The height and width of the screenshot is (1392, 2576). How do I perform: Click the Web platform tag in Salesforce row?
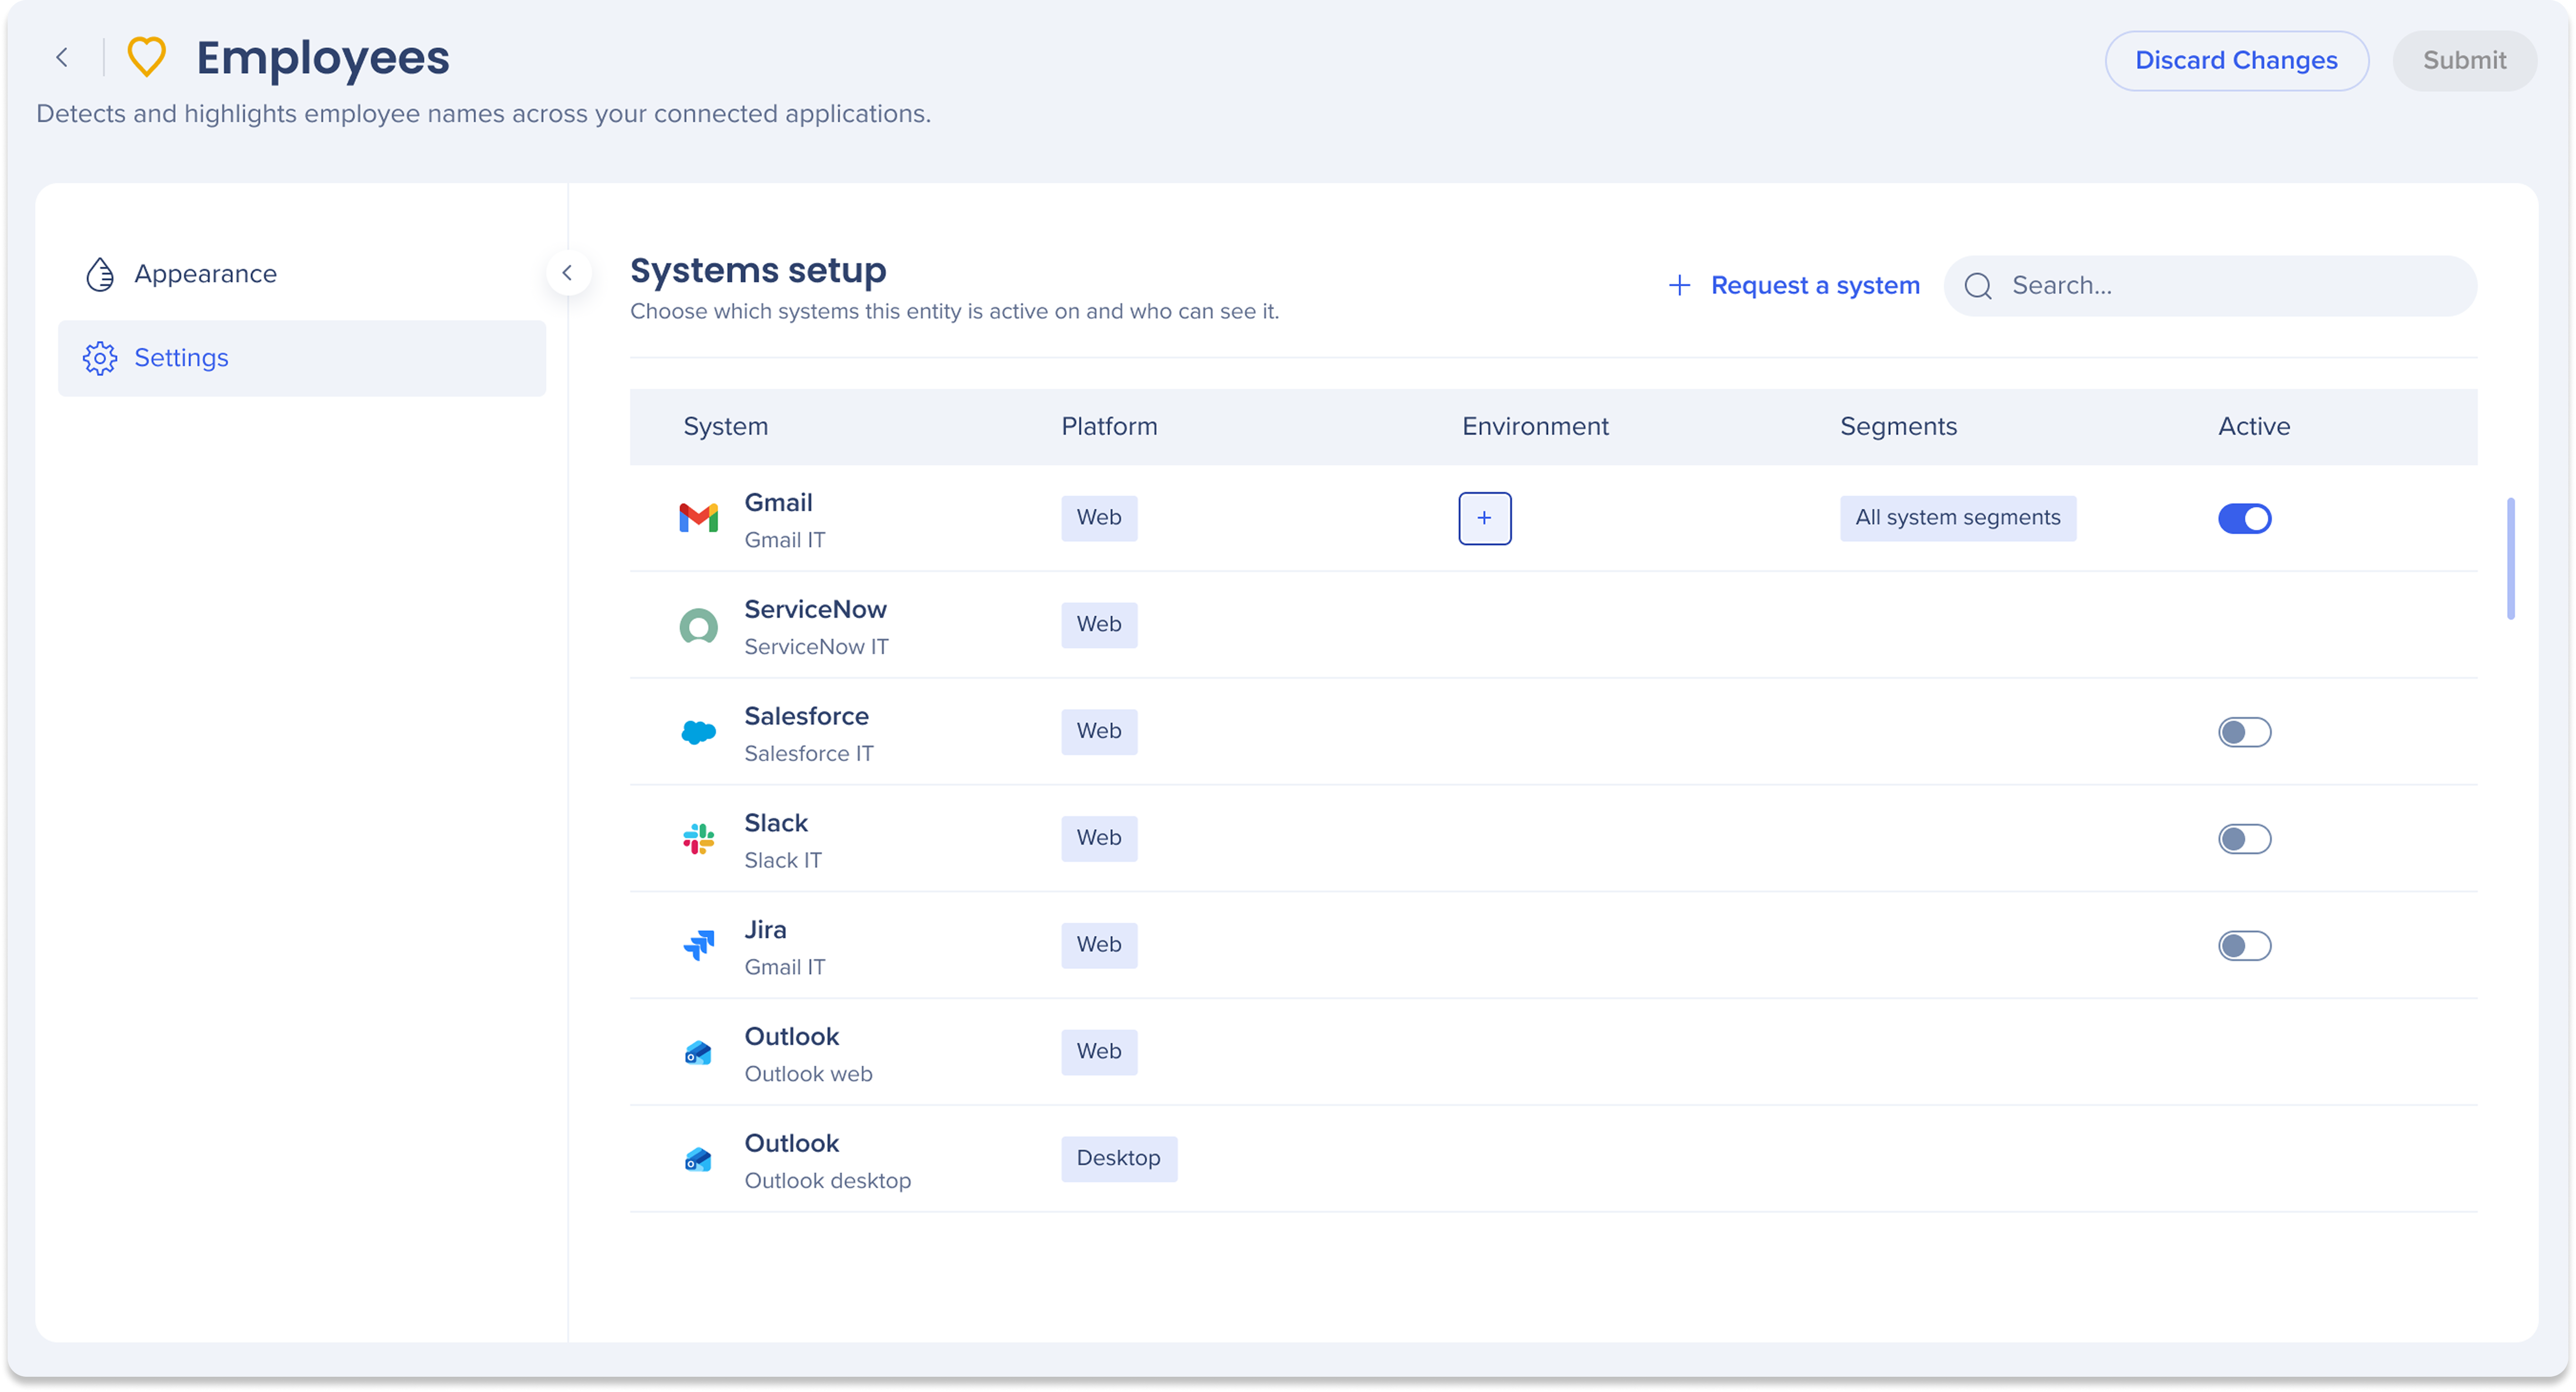point(1099,732)
